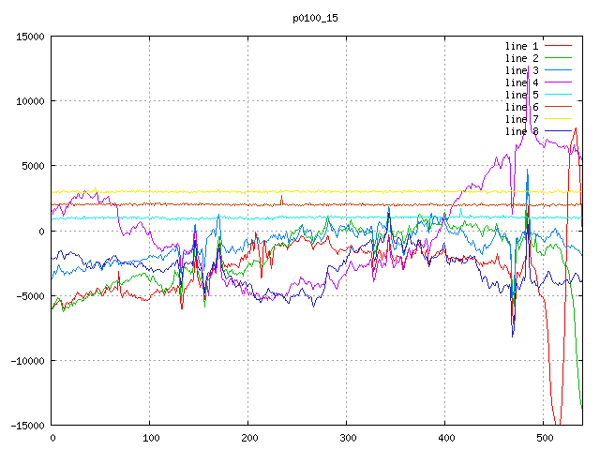Viewport: 600px width, 450px height.
Task: Click the 100 label on the x-axis
Action: click(x=150, y=437)
